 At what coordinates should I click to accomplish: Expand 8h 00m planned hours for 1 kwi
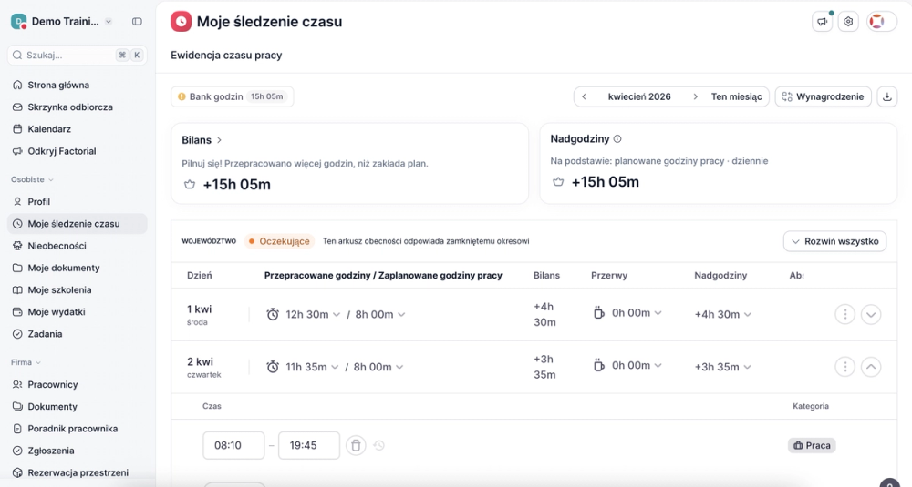click(401, 314)
